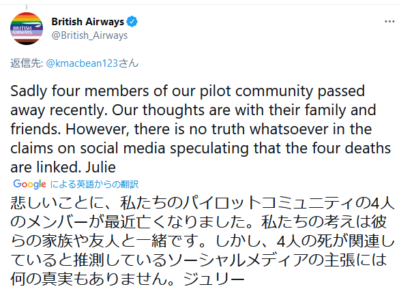Click 'Our thoughts are with' sentence
The height and width of the screenshot is (291, 399).
188,110
